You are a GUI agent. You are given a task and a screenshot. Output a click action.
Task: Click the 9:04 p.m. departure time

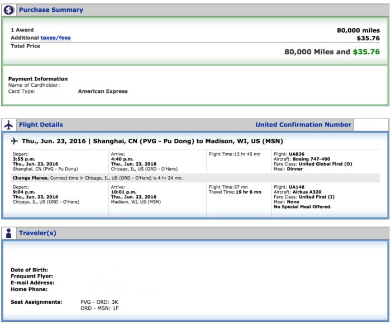click(24, 192)
